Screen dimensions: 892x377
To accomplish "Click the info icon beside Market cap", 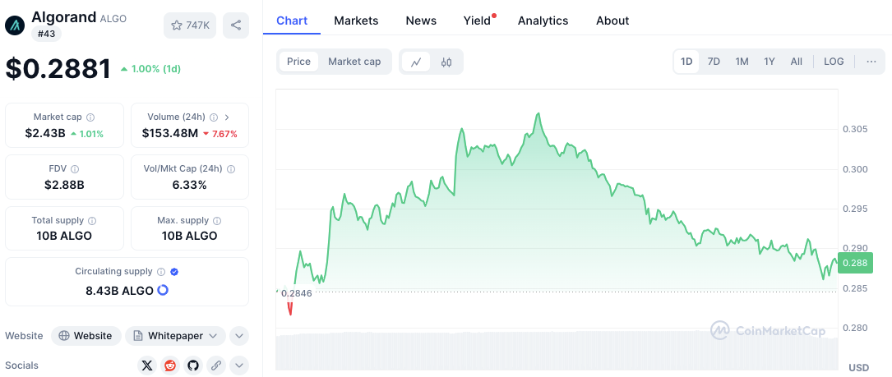I will [90, 117].
